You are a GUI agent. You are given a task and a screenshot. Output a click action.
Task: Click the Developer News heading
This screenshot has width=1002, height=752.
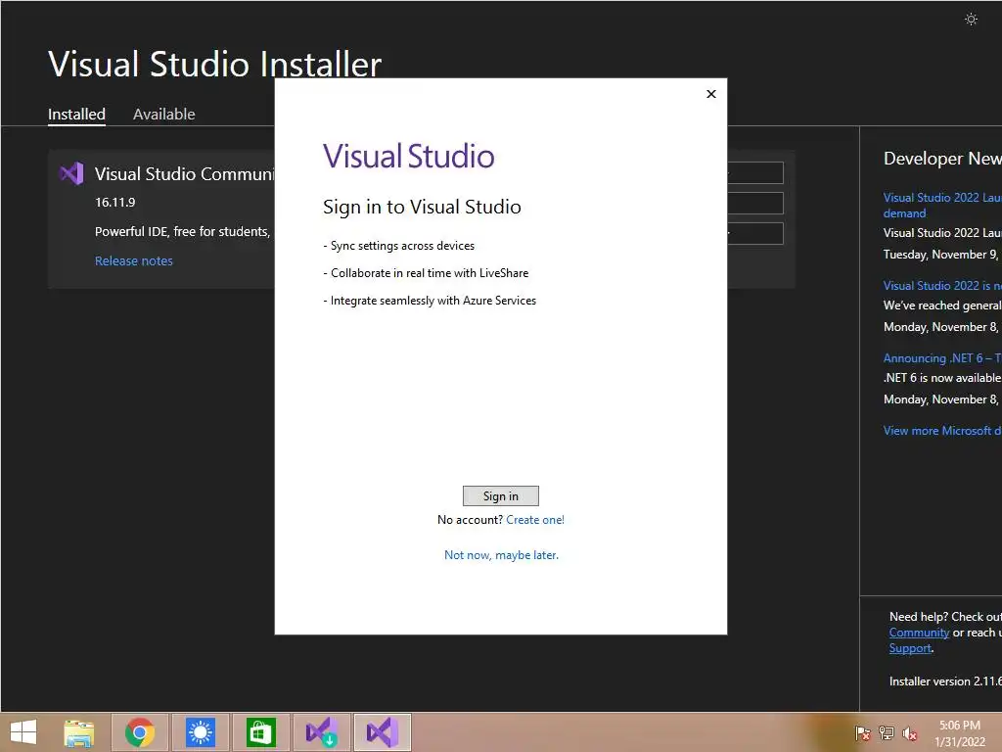click(x=942, y=159)
